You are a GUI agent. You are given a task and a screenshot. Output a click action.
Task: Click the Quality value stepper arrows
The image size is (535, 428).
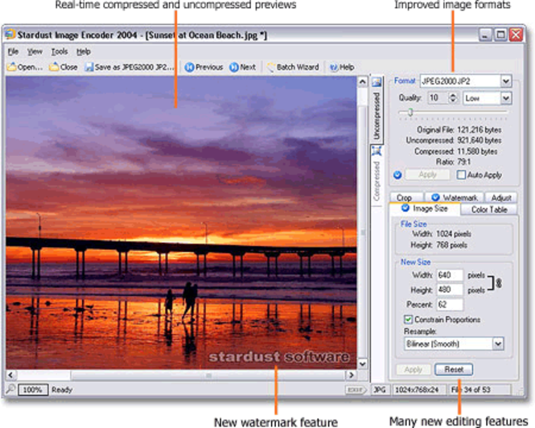pyautogui.click(x=453, y=98)
